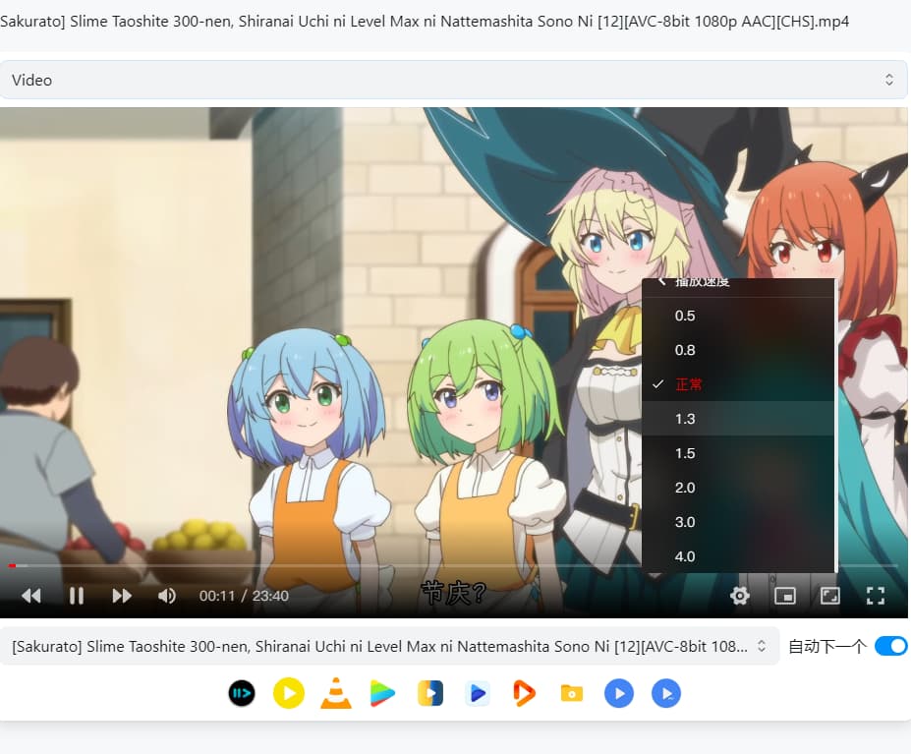Image resolution: width=911 pixels, height=754 pixels.
Task: Open video in VLC player
Action: pyautogui.click(x=336, y=694)
